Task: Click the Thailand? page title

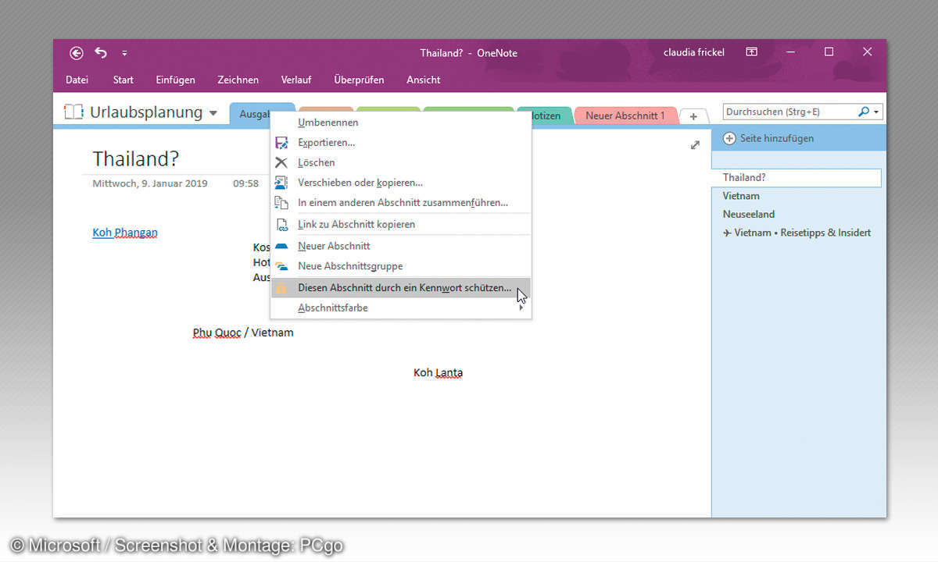Action: 136,159
